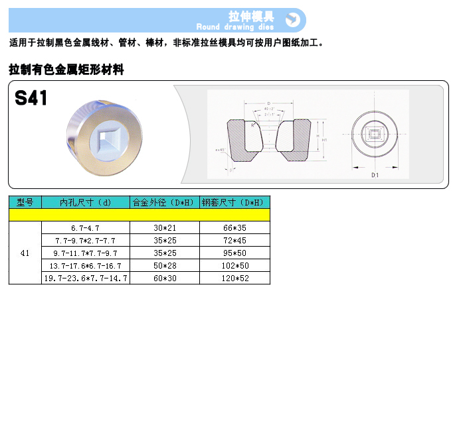465x431 pixels.
Task: Select the 30*21 alloy diameter cell
Action: pos(164,227)
